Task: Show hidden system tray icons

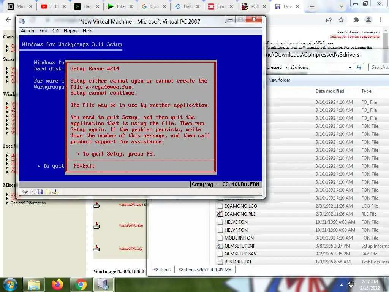Action: (x=342, y=285)
